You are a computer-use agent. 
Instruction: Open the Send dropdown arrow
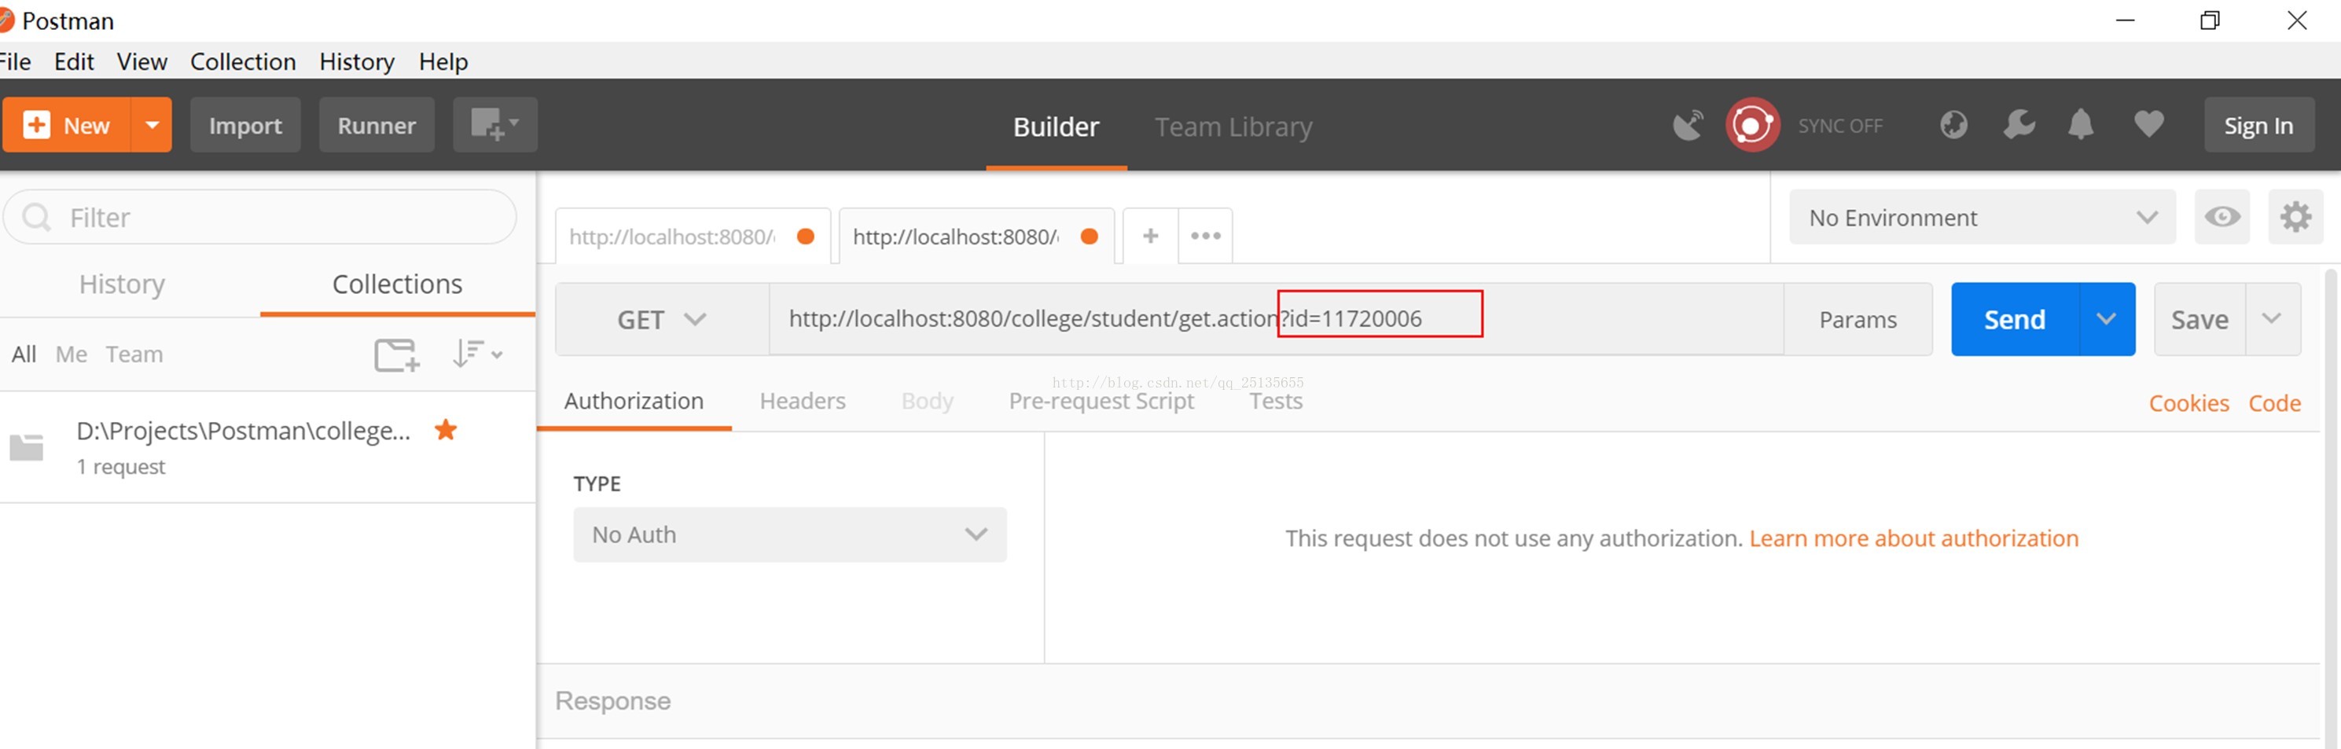(x=2107, y=319)
